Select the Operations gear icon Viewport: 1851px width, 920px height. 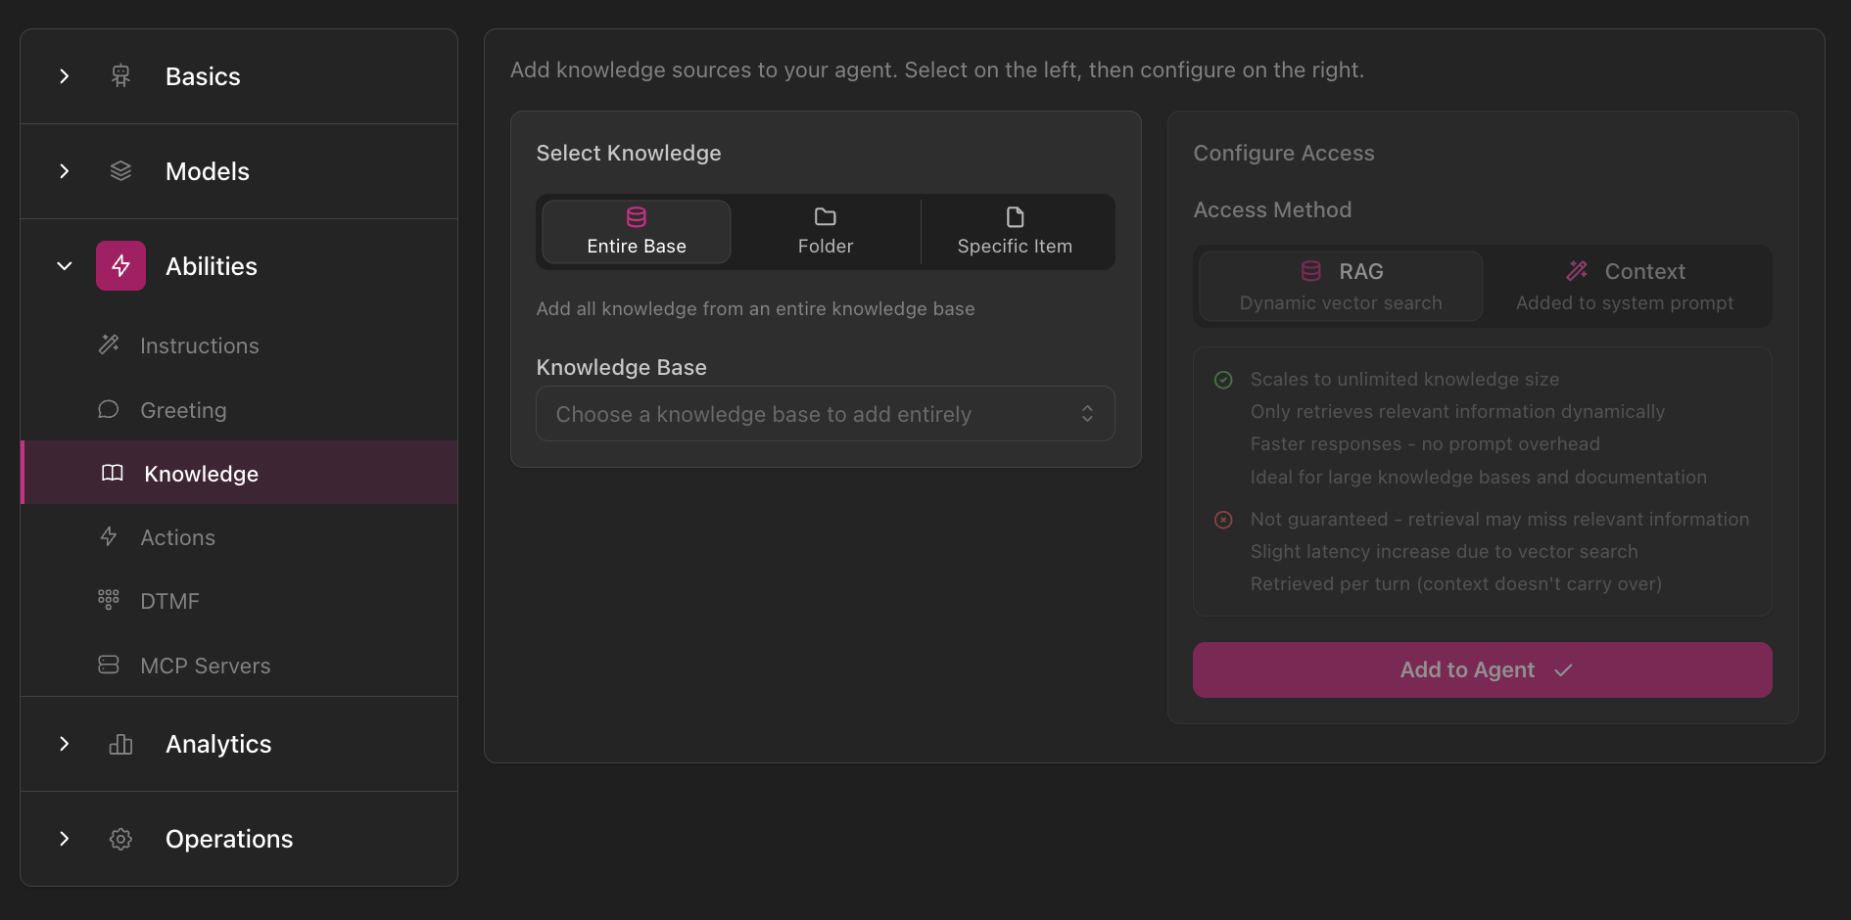[120, 839]
